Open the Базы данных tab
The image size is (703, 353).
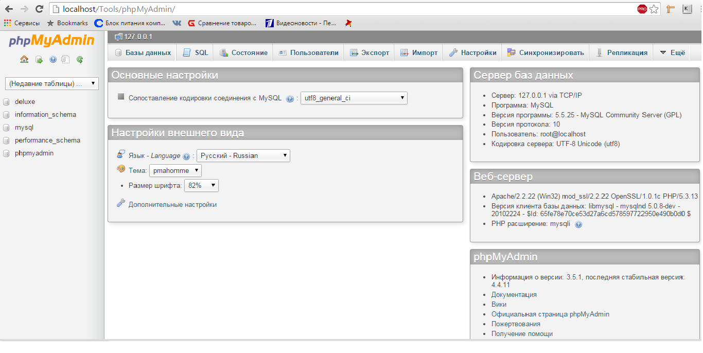pos(143,52)
